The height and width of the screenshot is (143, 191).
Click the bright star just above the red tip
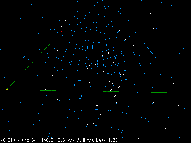(62, 26)
